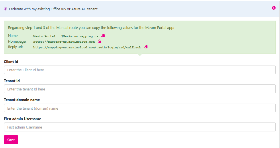The height and width of the screenshot is (148, 280).
Task: Select the Tenant domain name textbox
Action: click(x=140, y=108)
